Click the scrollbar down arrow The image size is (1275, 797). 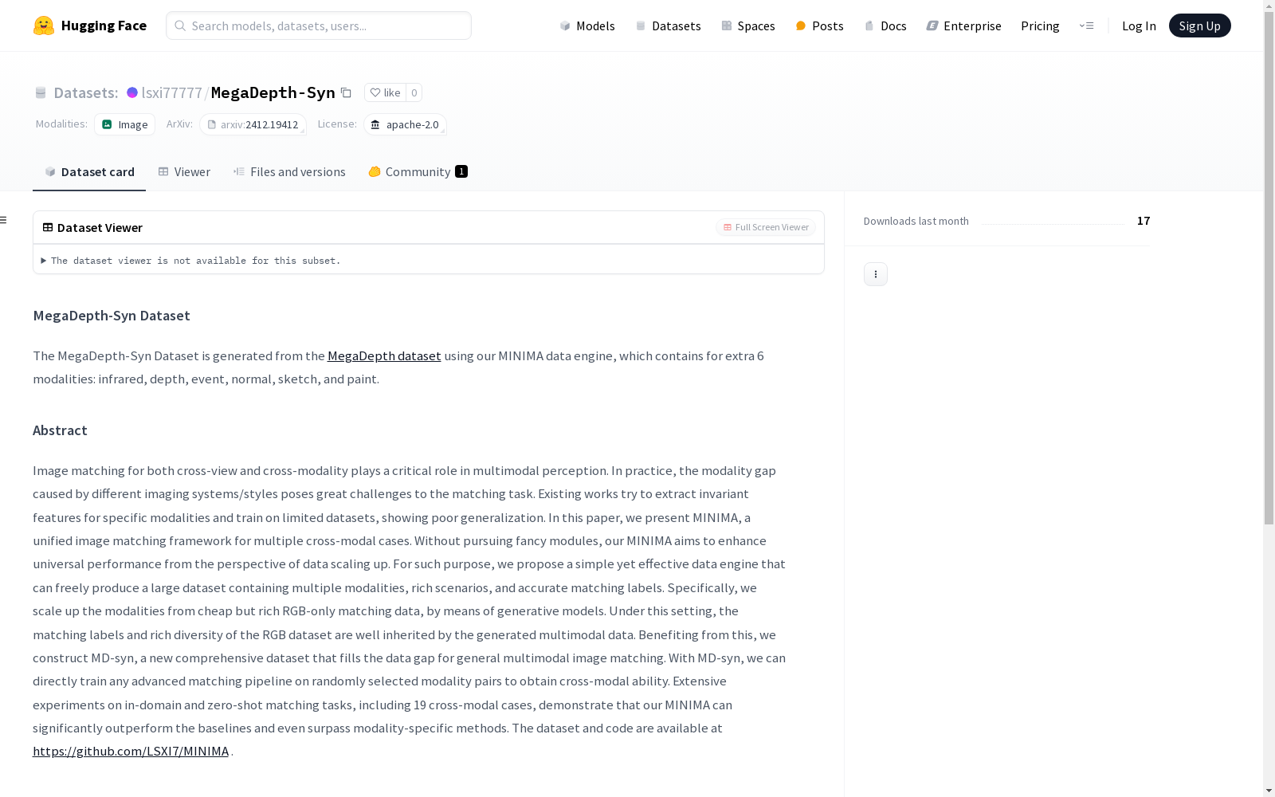1269,791
